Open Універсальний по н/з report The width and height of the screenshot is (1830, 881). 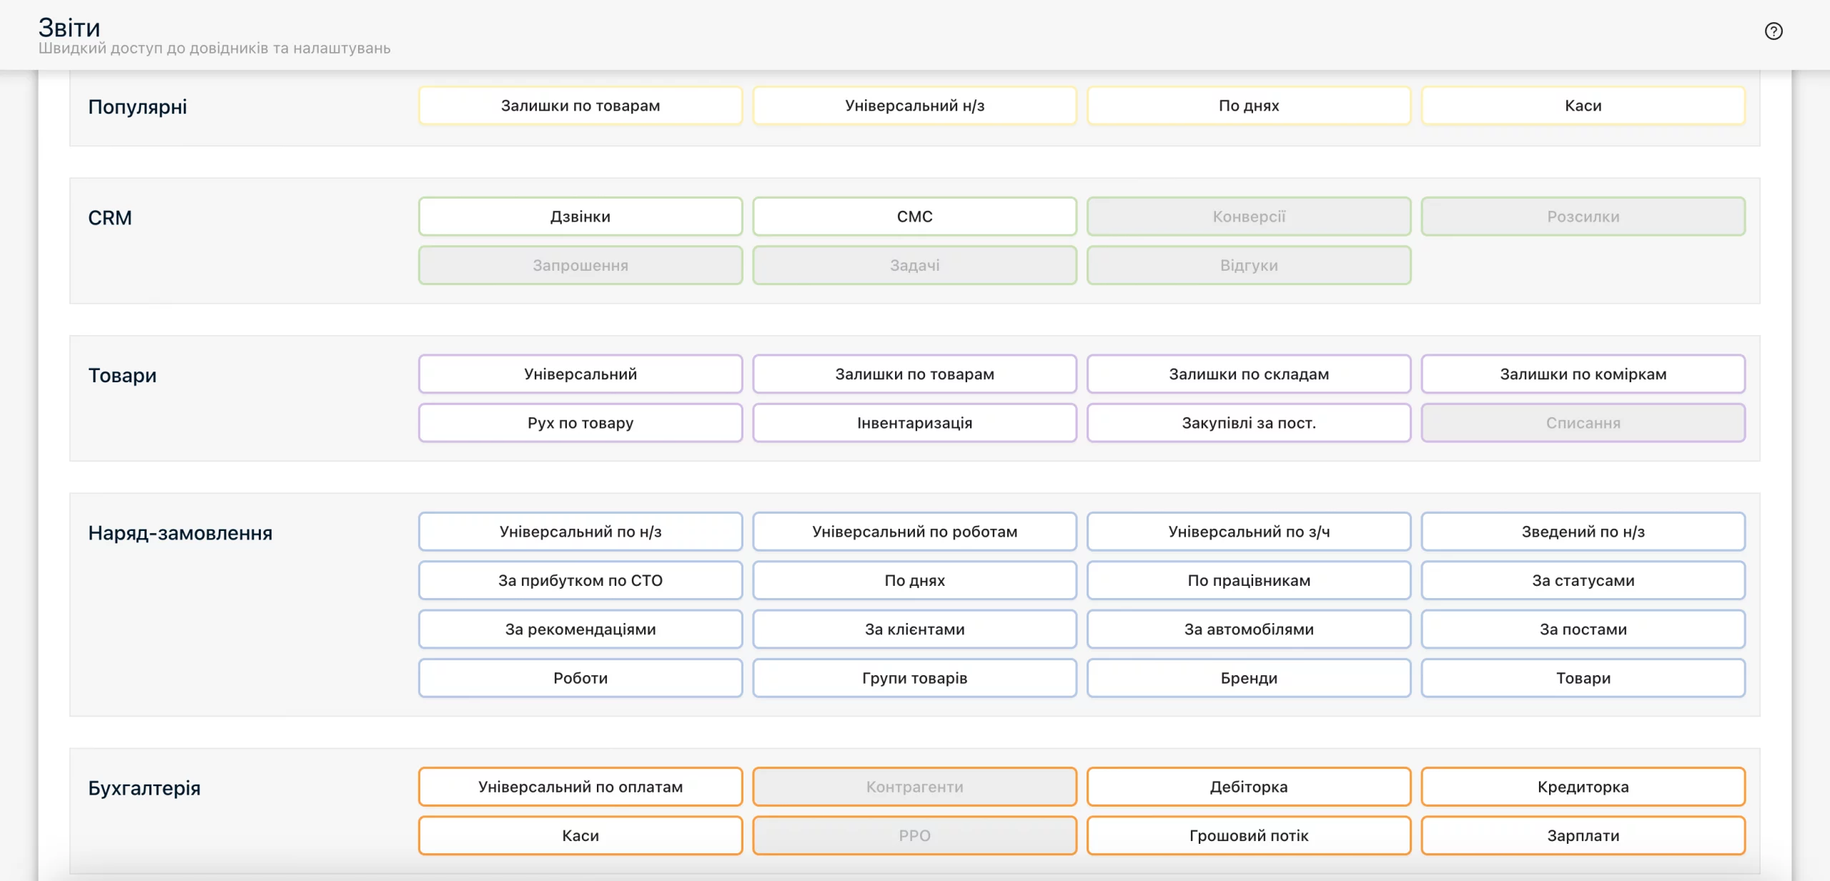580,532
